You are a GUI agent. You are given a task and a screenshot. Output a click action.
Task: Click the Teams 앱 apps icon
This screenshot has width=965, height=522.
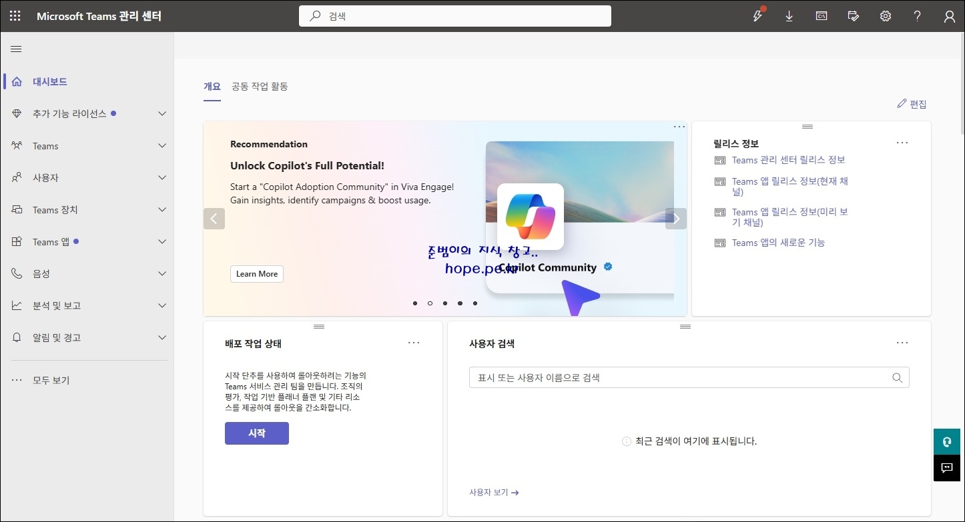pos(17,242)
